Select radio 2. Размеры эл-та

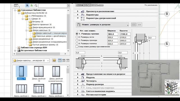click(77, 37)
